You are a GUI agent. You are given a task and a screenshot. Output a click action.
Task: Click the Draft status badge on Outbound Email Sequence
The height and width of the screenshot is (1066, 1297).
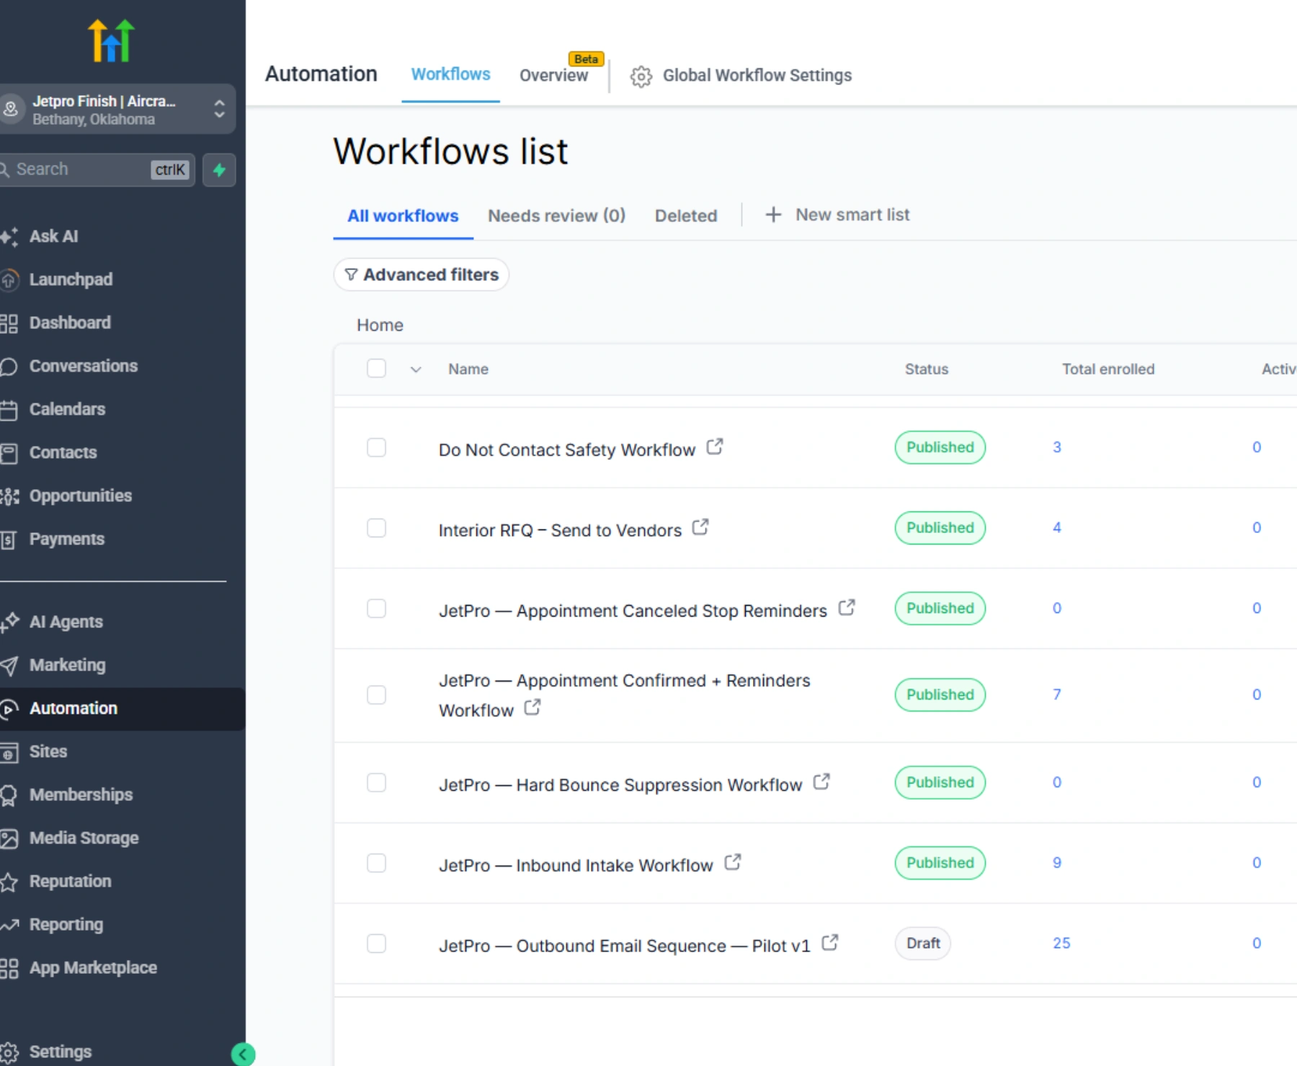pos(923,944)
